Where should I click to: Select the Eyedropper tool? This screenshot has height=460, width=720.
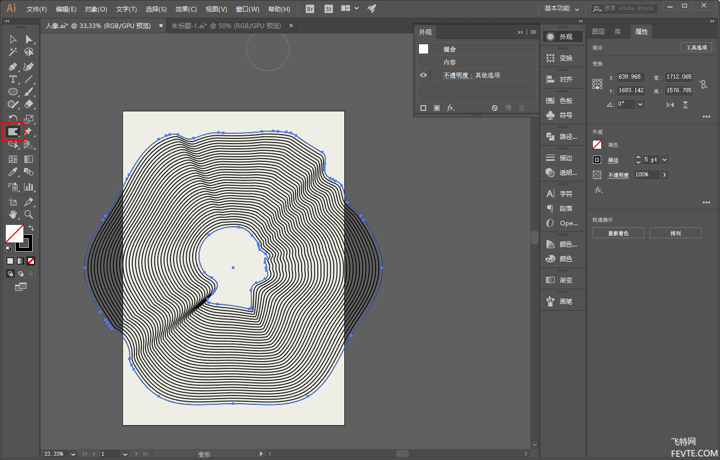pyautogui.click(x=13, y=172)
